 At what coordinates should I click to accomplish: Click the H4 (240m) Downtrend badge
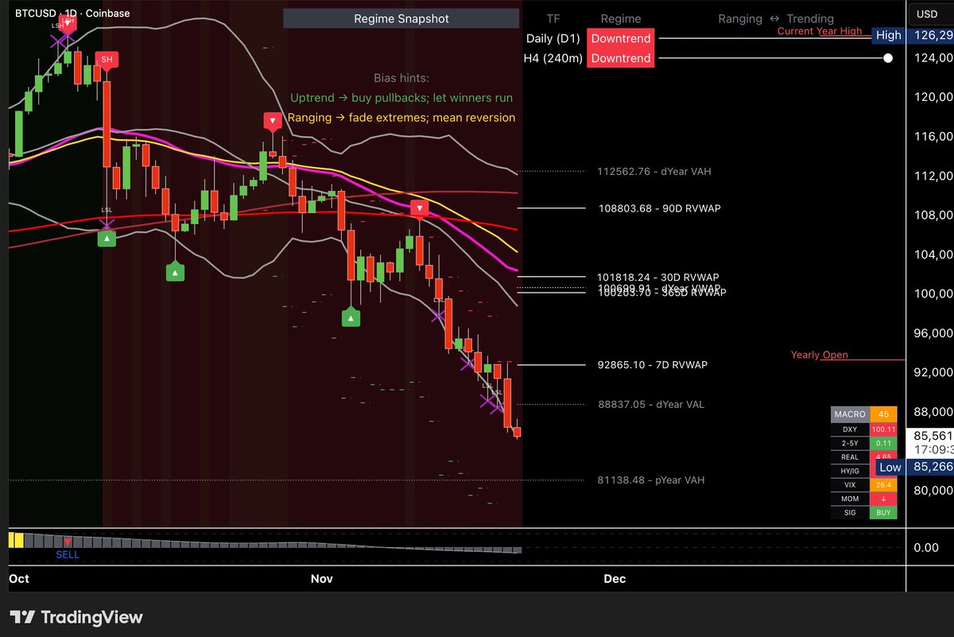[x=620, y=58]
